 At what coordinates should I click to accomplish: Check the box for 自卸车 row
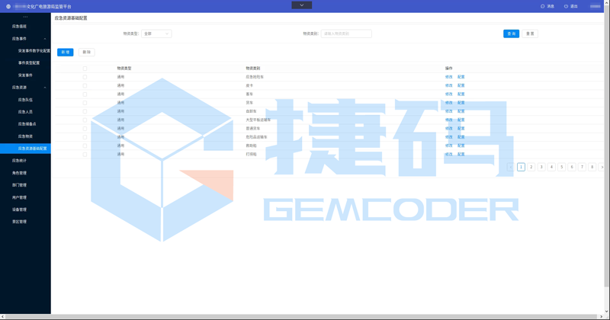pyautogui.click(x=85, y=111)
